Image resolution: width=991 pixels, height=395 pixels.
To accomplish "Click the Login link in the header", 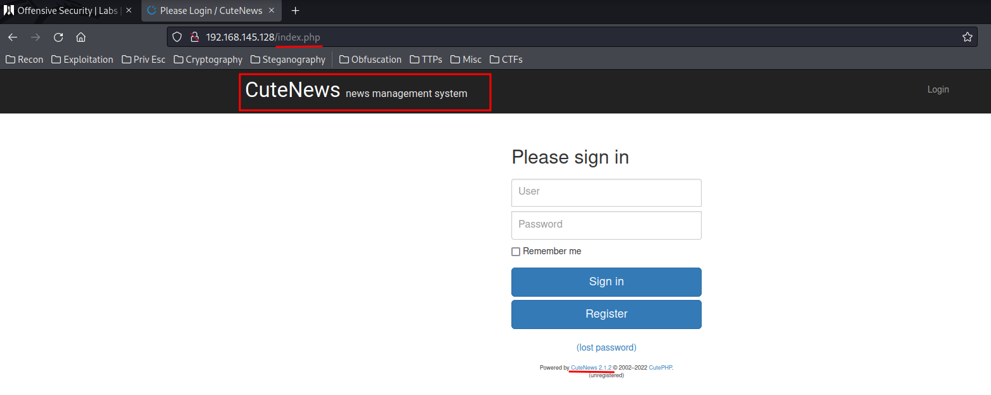I will tap(938, 89).
